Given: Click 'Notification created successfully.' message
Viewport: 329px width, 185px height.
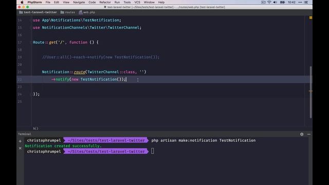Looking at the screenshot, I should pyautogui.click(x=63, y=146).
